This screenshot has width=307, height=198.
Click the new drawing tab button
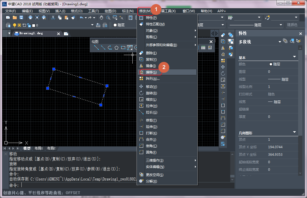[66, 34]
